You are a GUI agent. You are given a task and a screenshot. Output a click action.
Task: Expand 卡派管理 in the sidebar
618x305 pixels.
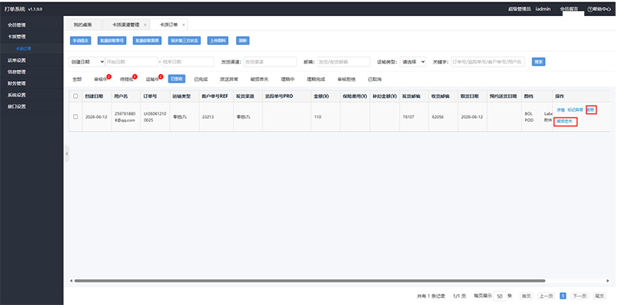[x=17, y=37]
